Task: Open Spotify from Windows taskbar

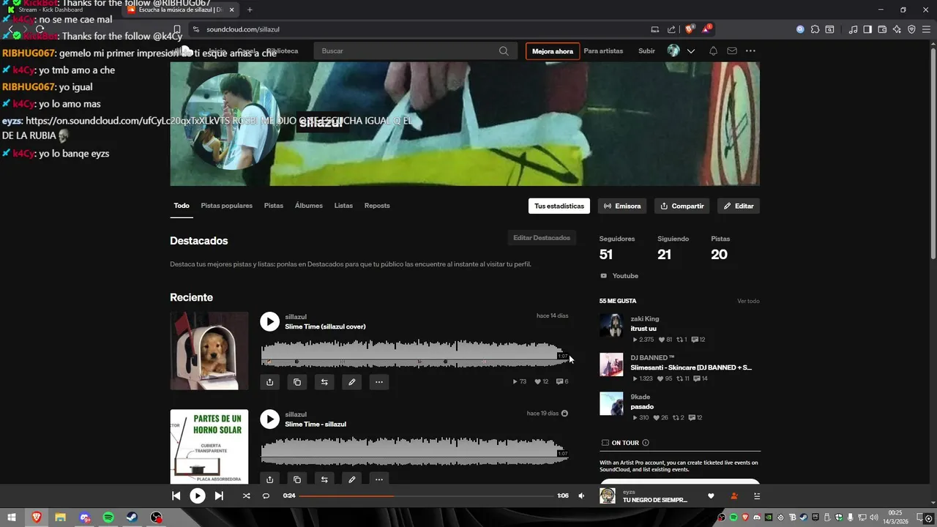Action: (x=108, y=517)
